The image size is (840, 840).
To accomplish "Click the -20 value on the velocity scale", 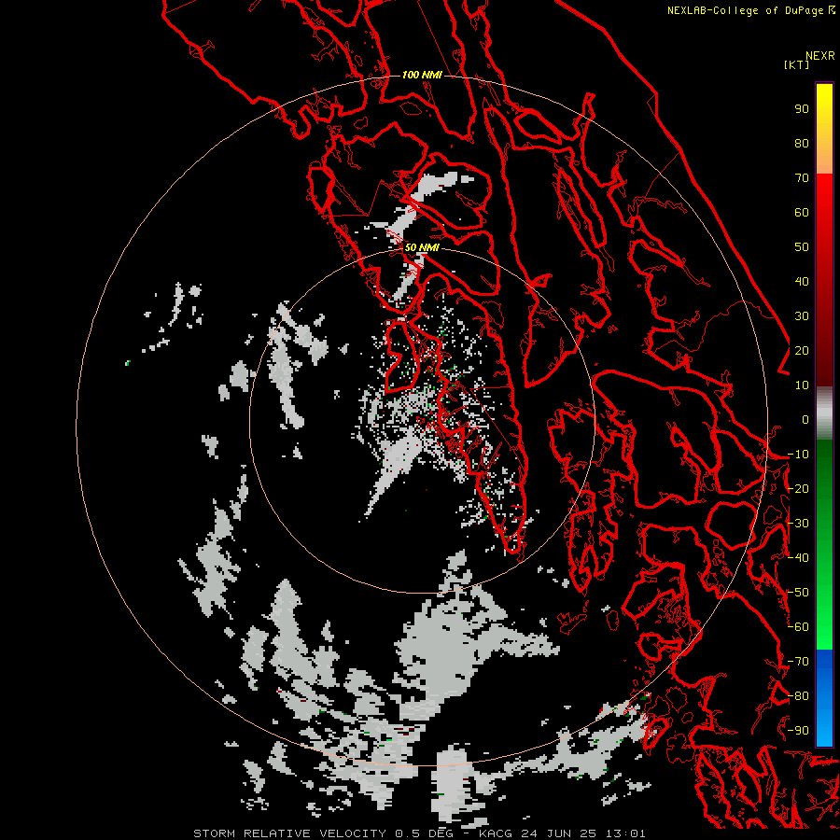I will coord(798,489).
